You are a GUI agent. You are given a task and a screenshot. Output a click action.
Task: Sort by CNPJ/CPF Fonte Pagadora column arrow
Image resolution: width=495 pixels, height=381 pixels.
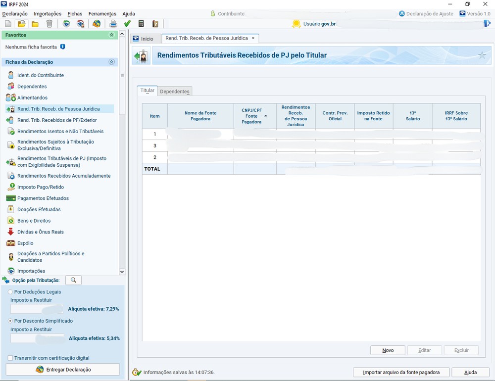click(x=265, y=116)
